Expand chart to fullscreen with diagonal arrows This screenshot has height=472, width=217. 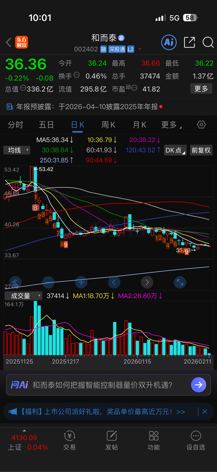pos(180,282)
